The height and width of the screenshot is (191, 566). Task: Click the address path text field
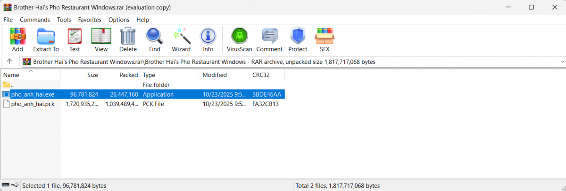click(293, 62)
